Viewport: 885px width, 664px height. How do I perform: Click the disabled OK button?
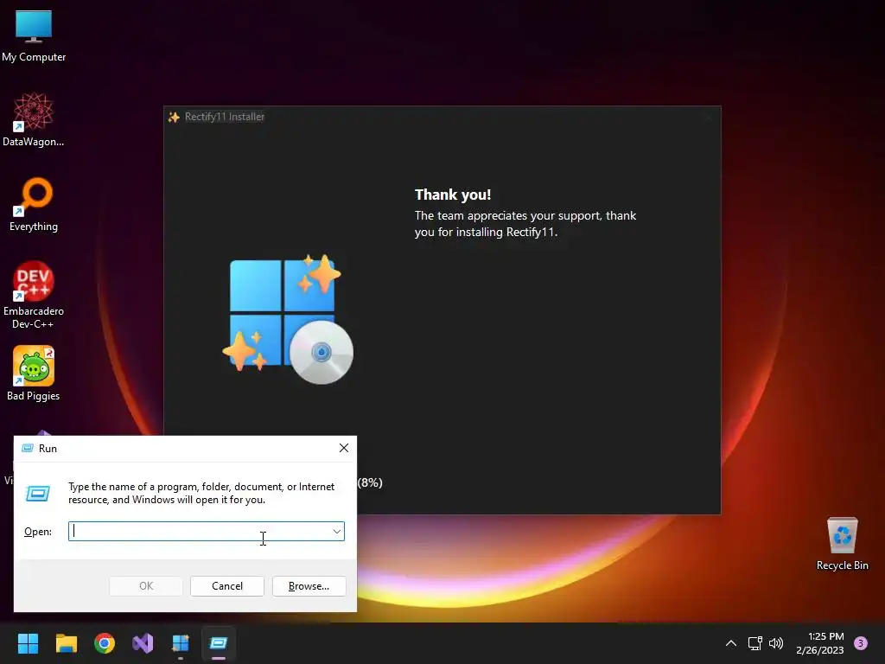click(145, 586)
